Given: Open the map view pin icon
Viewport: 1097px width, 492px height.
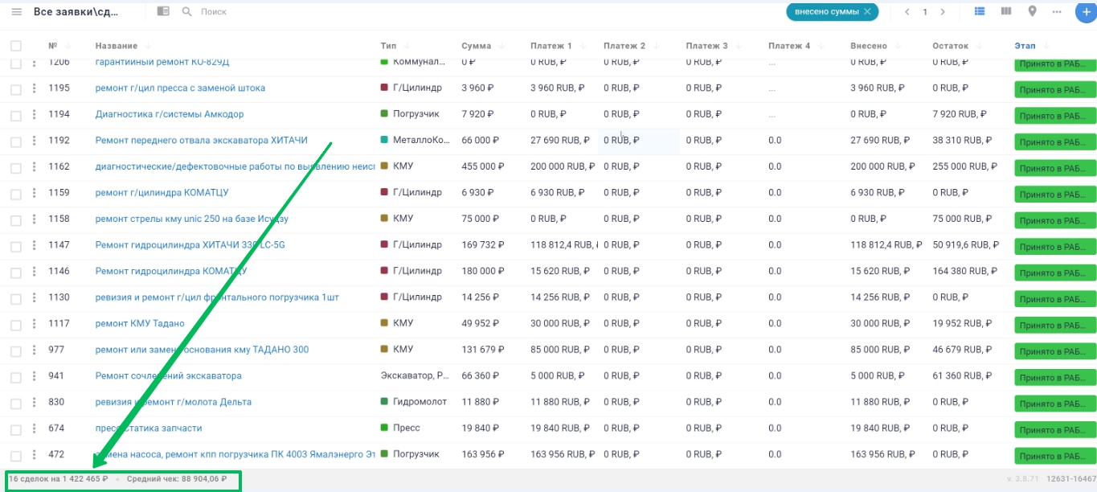Looking at the screenshot, I should pyautogui.click(x=1032, y=12).
